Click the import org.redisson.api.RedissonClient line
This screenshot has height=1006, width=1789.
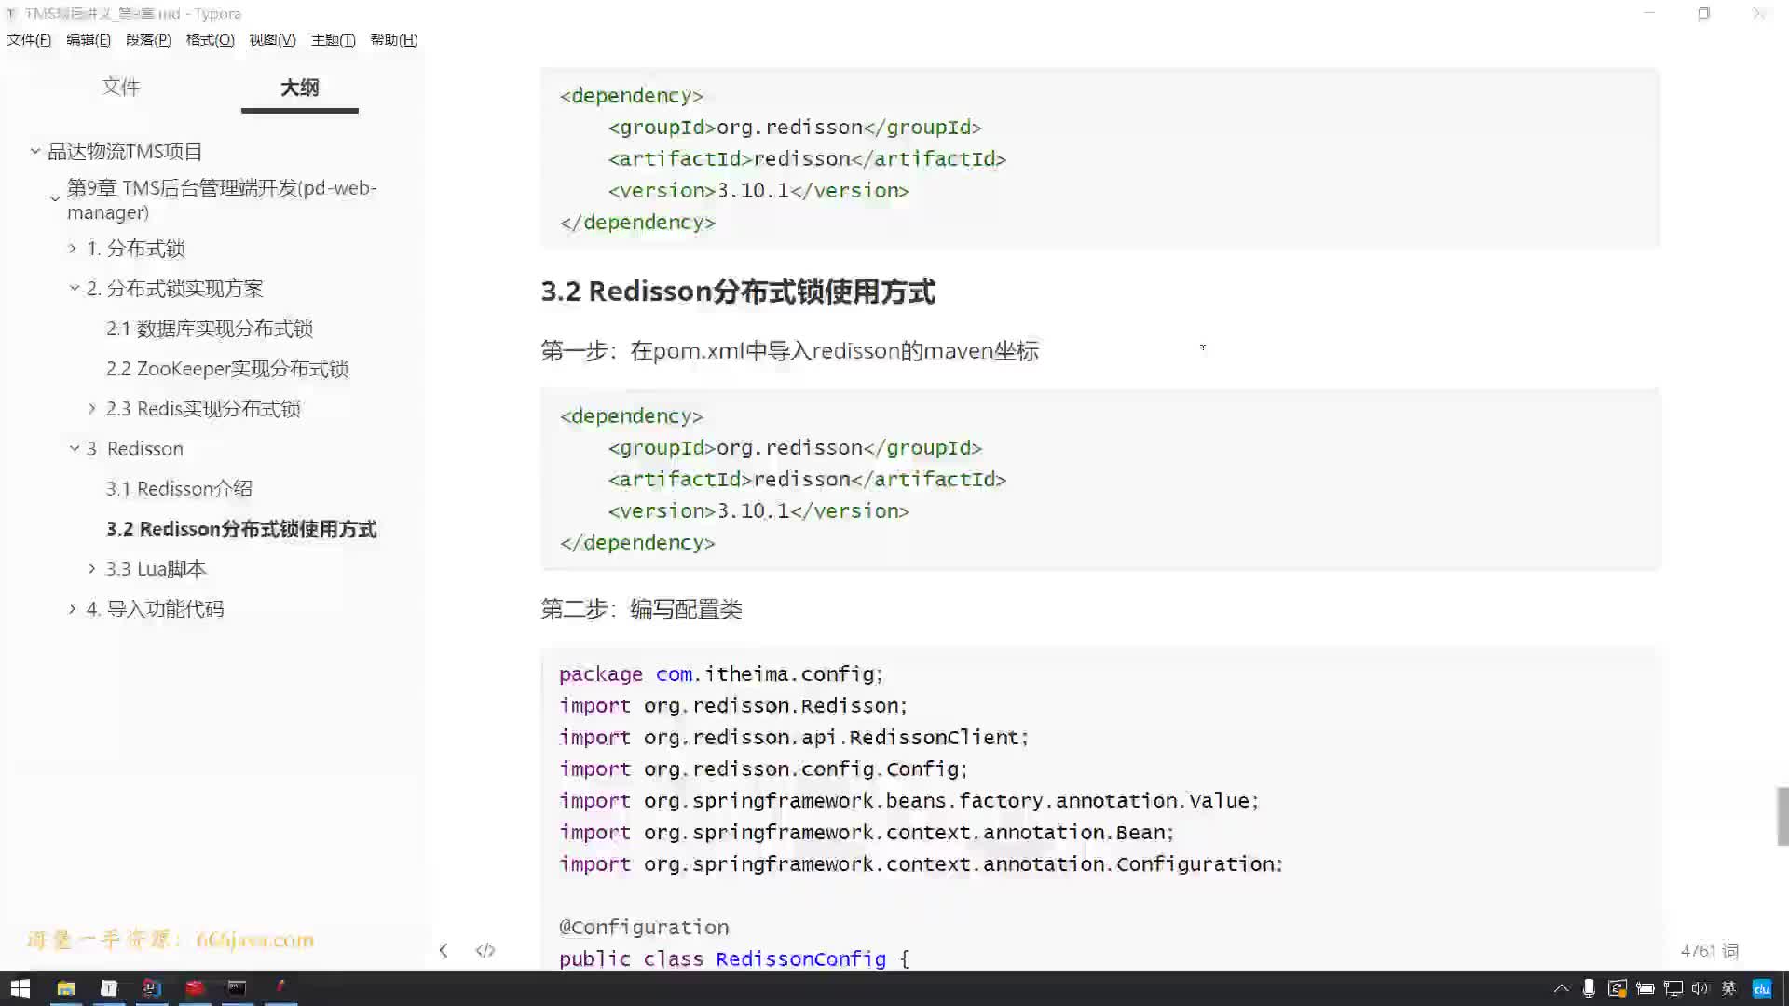(794, 737)
